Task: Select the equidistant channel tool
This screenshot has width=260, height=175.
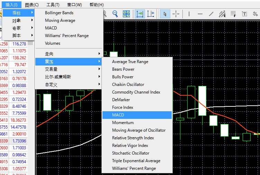Action: 222,14
